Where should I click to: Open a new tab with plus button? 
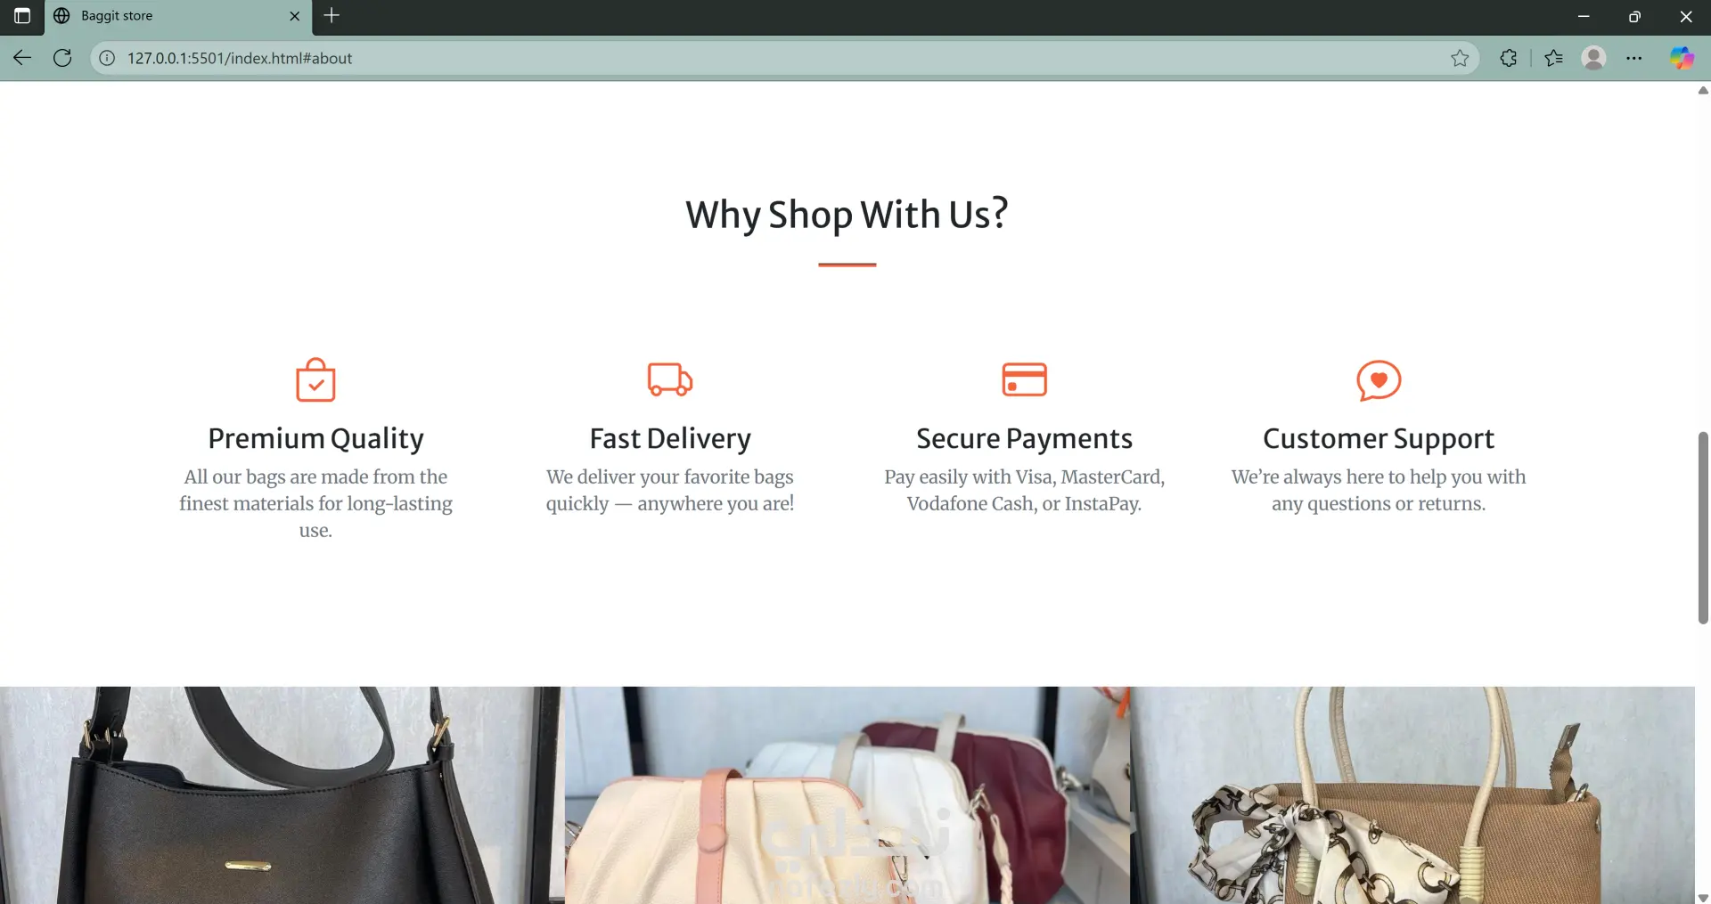[x=332, y=15]
